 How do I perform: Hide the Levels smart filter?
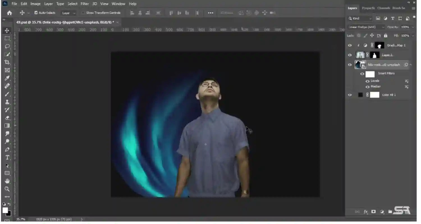click(367, 81)
